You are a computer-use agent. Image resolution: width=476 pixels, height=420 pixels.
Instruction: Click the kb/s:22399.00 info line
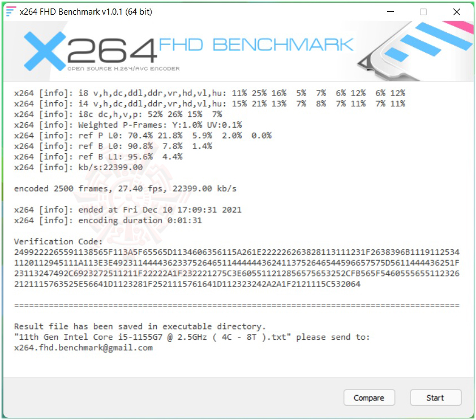click(x=78, y=167)
